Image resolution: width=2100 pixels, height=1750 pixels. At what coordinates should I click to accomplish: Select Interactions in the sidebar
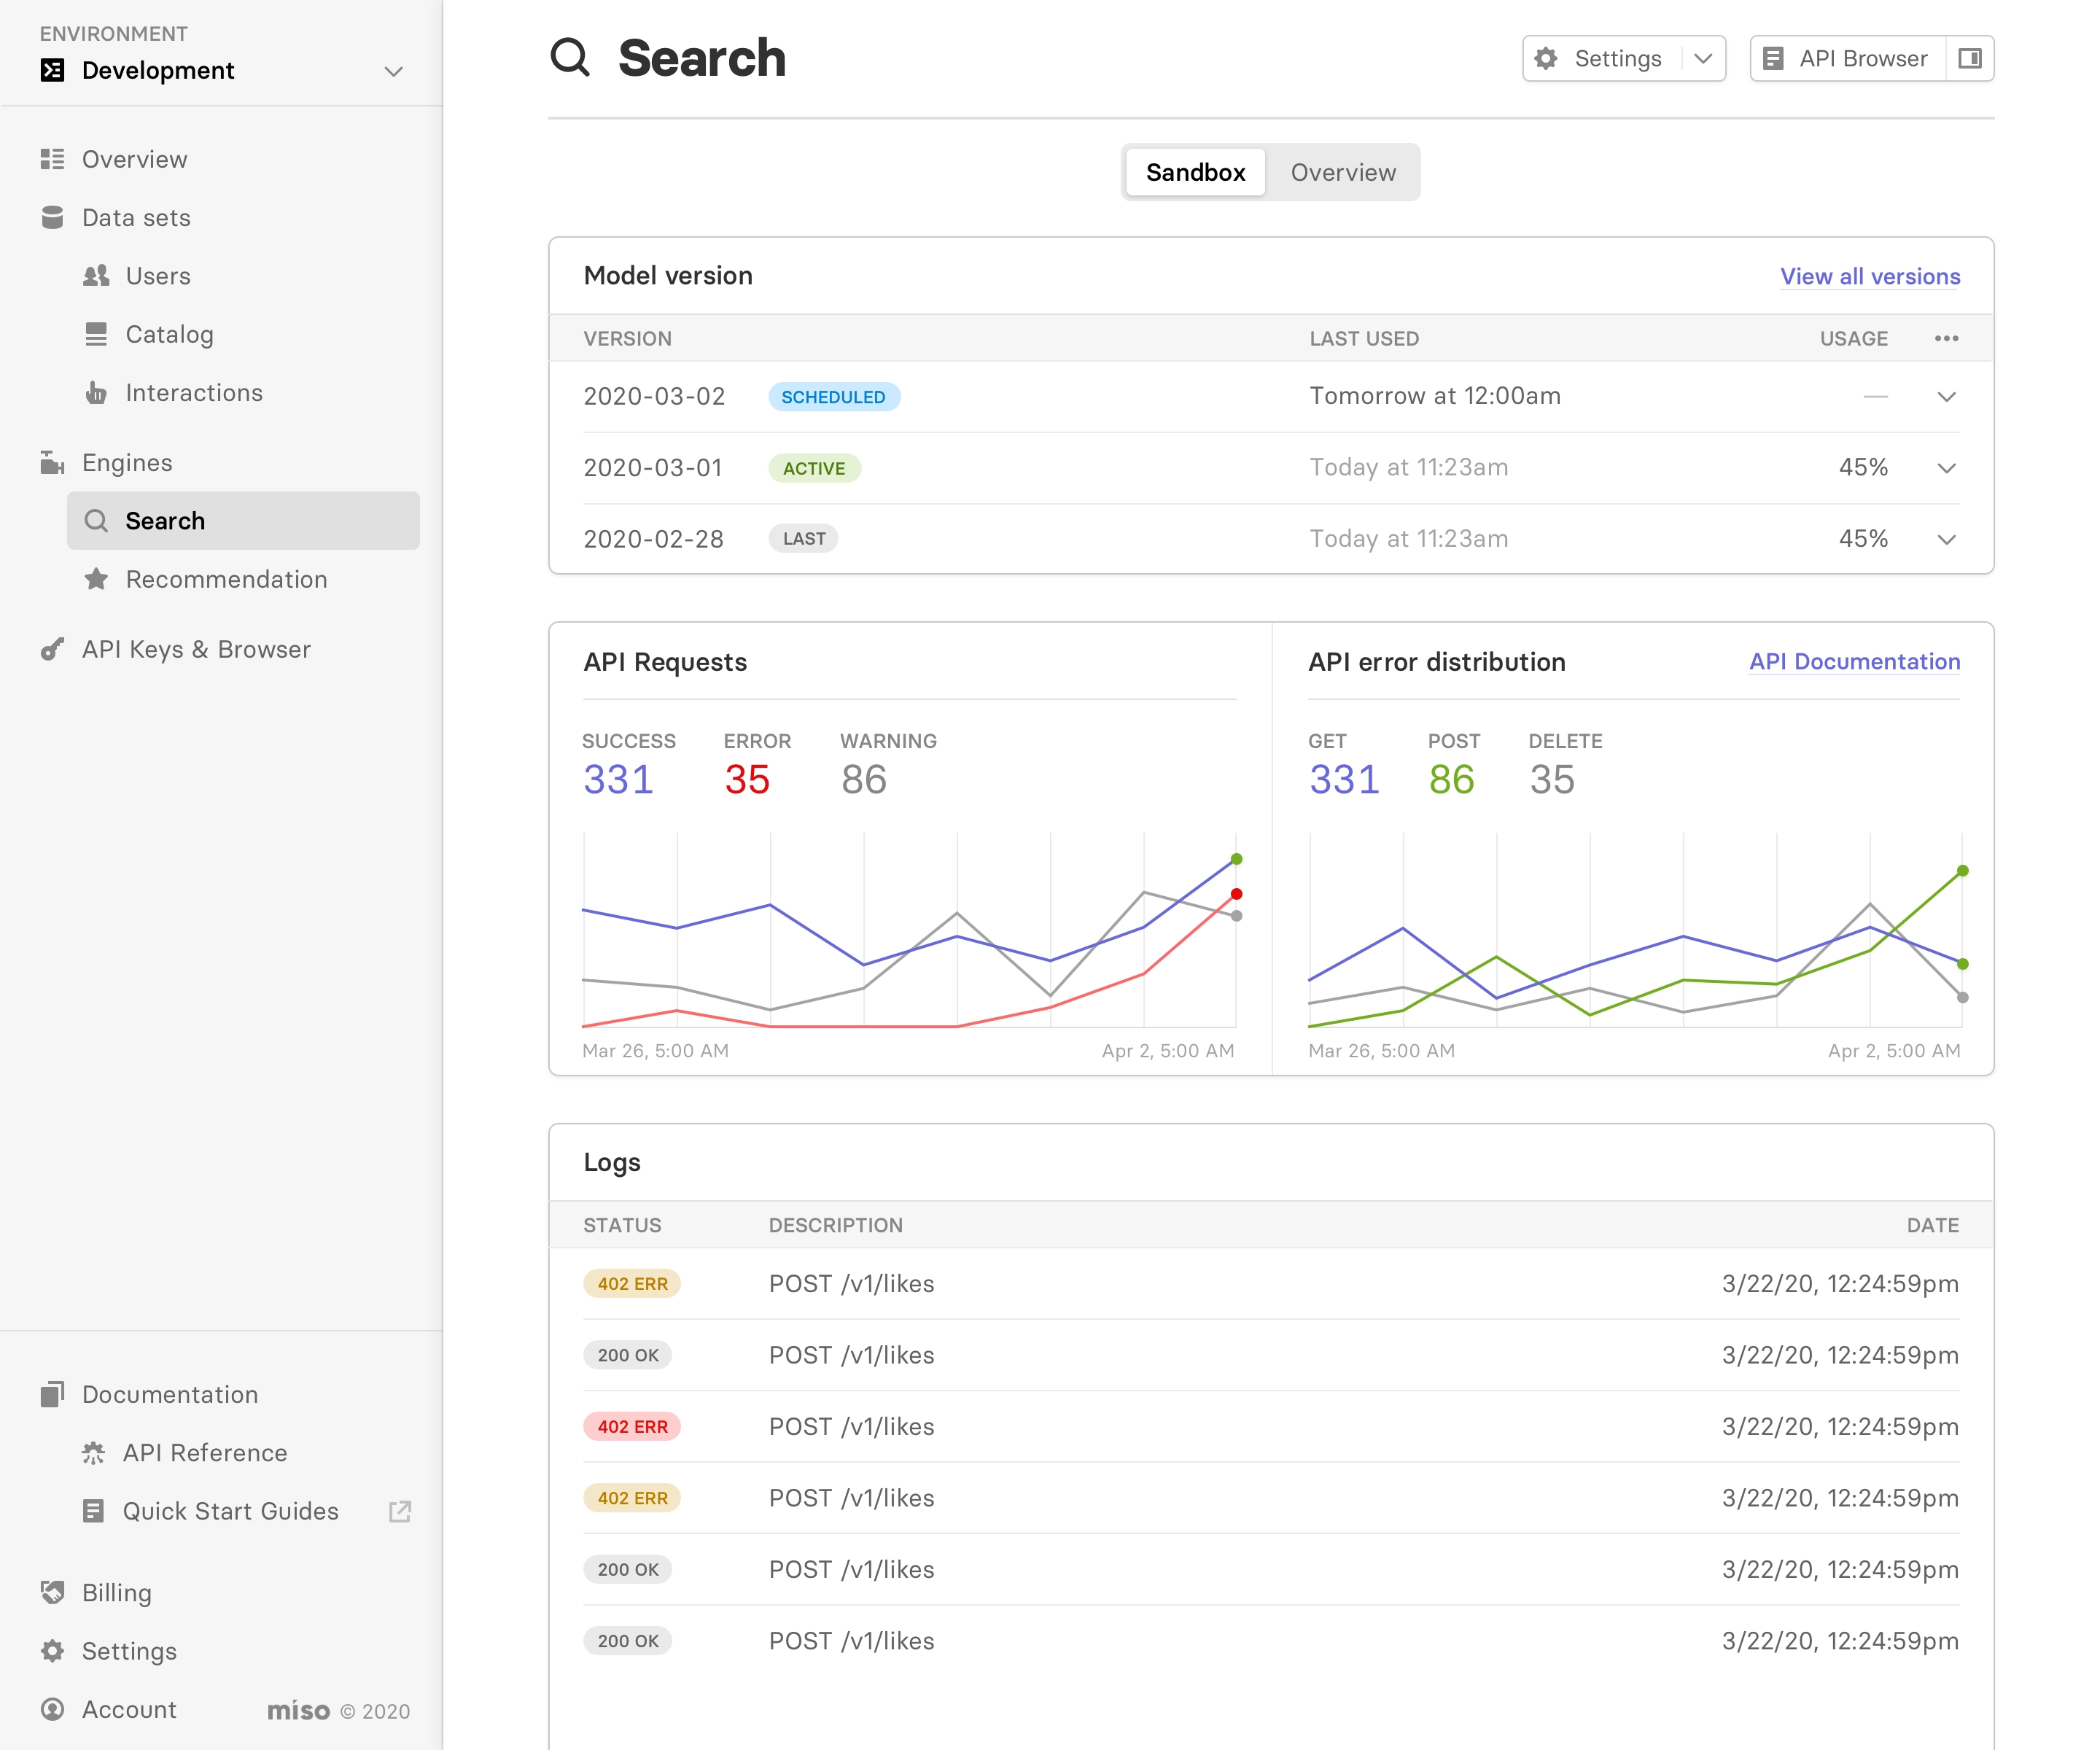(194, 392)
